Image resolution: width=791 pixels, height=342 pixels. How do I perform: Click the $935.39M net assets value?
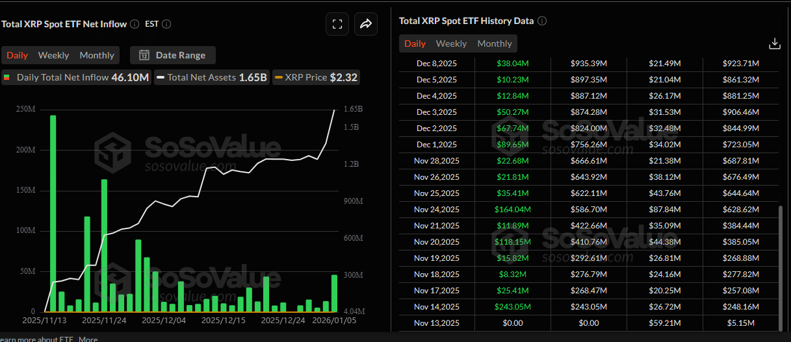(x=588, y=64)
